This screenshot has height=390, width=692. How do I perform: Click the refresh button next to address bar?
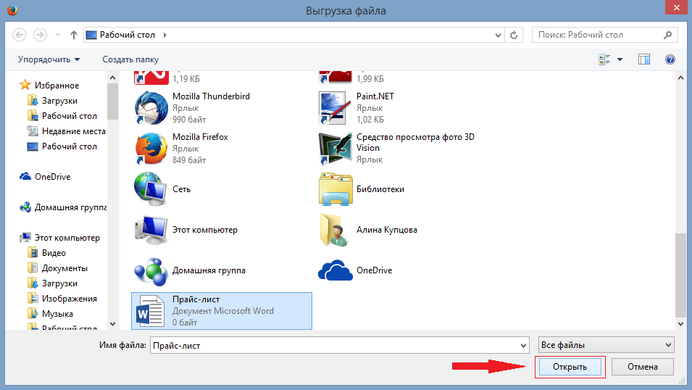(x=514, y=35)
